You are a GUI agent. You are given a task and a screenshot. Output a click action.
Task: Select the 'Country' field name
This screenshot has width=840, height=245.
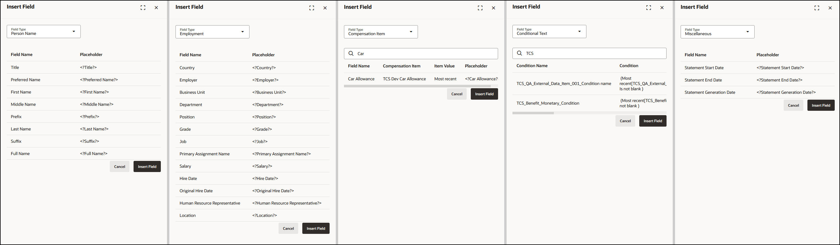(187, 68)
